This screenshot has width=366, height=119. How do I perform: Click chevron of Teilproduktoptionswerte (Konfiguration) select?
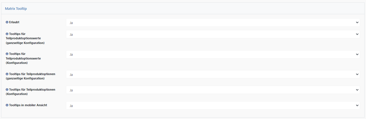tap(357, 54)
